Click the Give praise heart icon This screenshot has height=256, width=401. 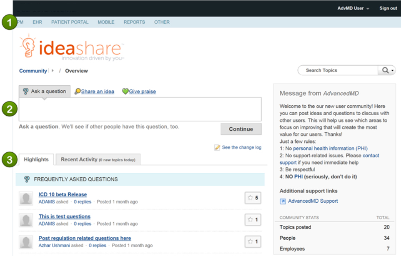[x=125, y=91]
